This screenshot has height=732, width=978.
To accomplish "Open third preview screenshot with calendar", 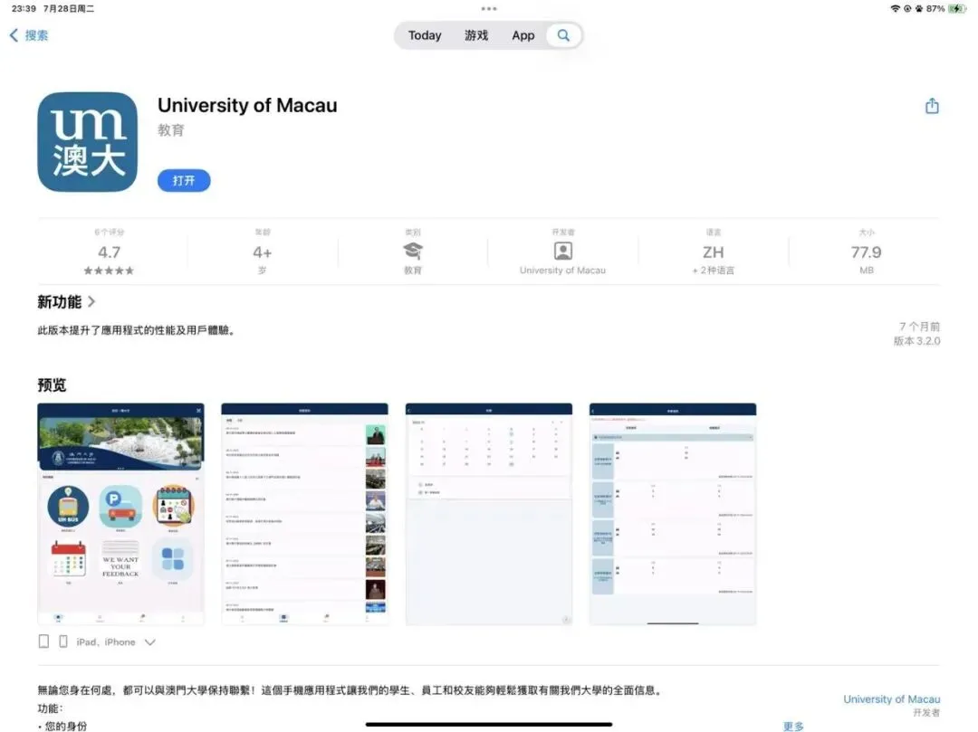I will tap(489, 514).
